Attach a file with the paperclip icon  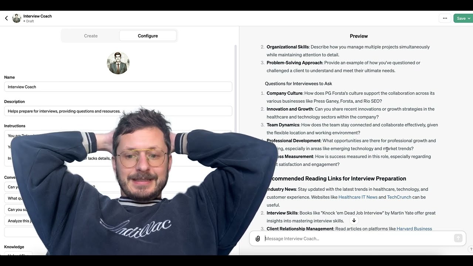point(258,239)
